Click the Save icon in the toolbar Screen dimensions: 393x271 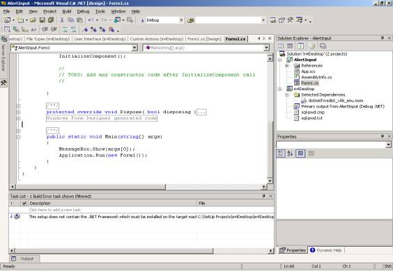[43, 20]
